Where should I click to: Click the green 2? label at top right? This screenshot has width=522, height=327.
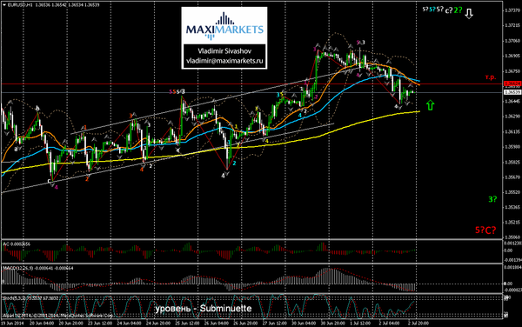click(458, 10)
